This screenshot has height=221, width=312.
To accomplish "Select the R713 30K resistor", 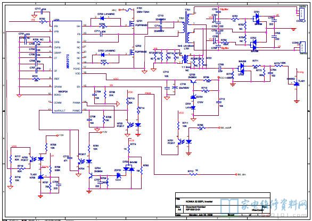I will pos(128,101).
